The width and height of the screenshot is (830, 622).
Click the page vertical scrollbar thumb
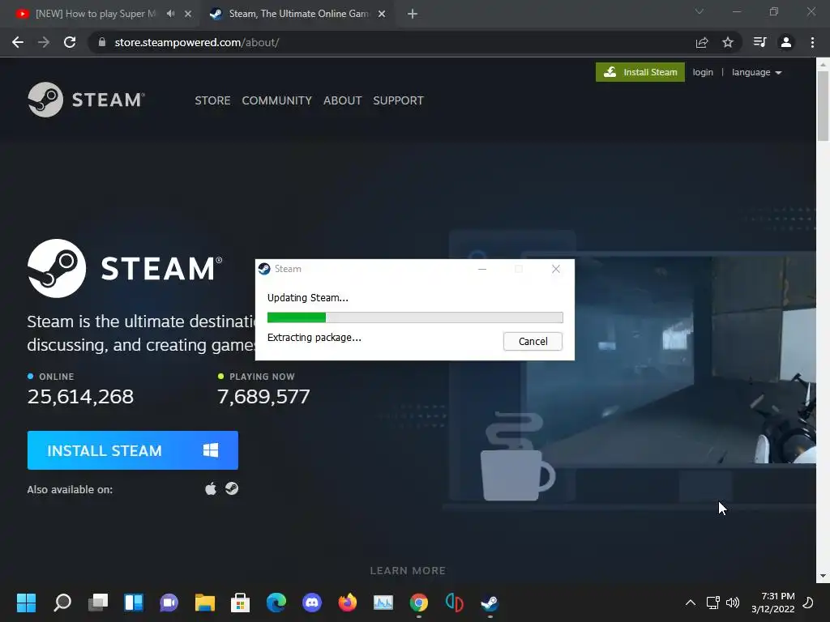(x=823, y=106)
